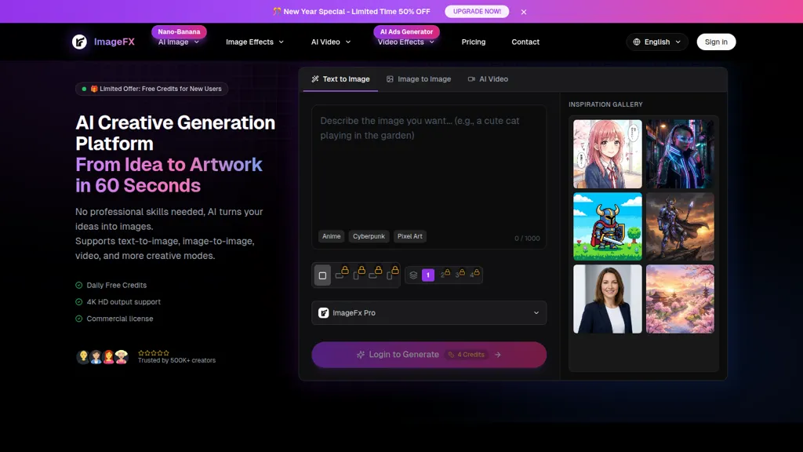Click the 'Commercial license' text
The height and width of the screenshot is (452, 803).
point(120,319)
